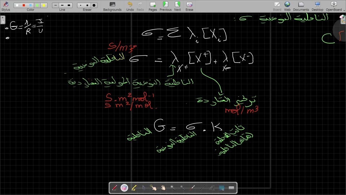346x195 pixels.
Task: Show the Desktop mode
Action: click(x=317, y=6)
